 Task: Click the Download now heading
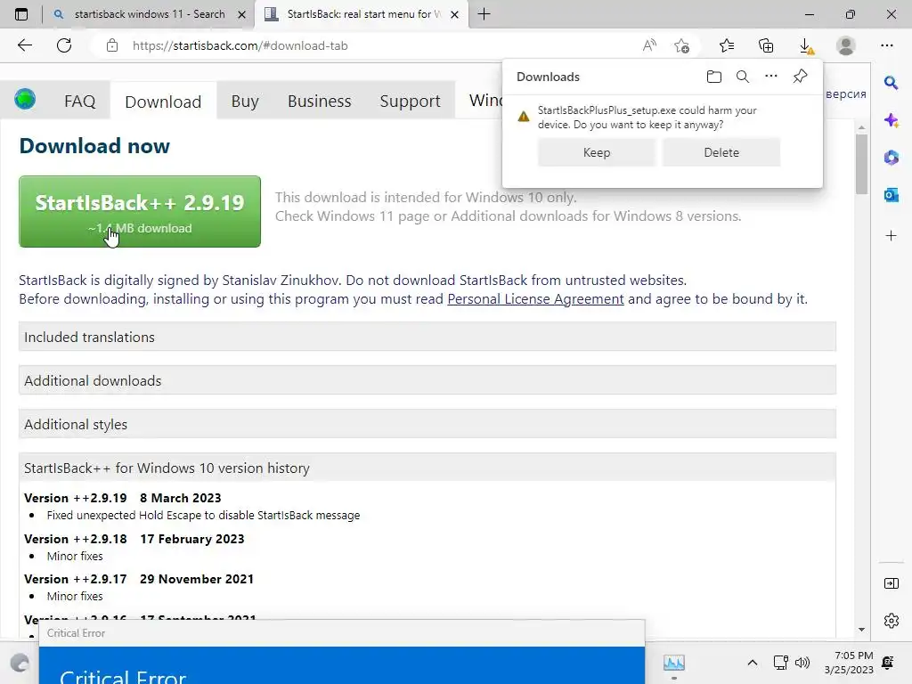point(94,145)
